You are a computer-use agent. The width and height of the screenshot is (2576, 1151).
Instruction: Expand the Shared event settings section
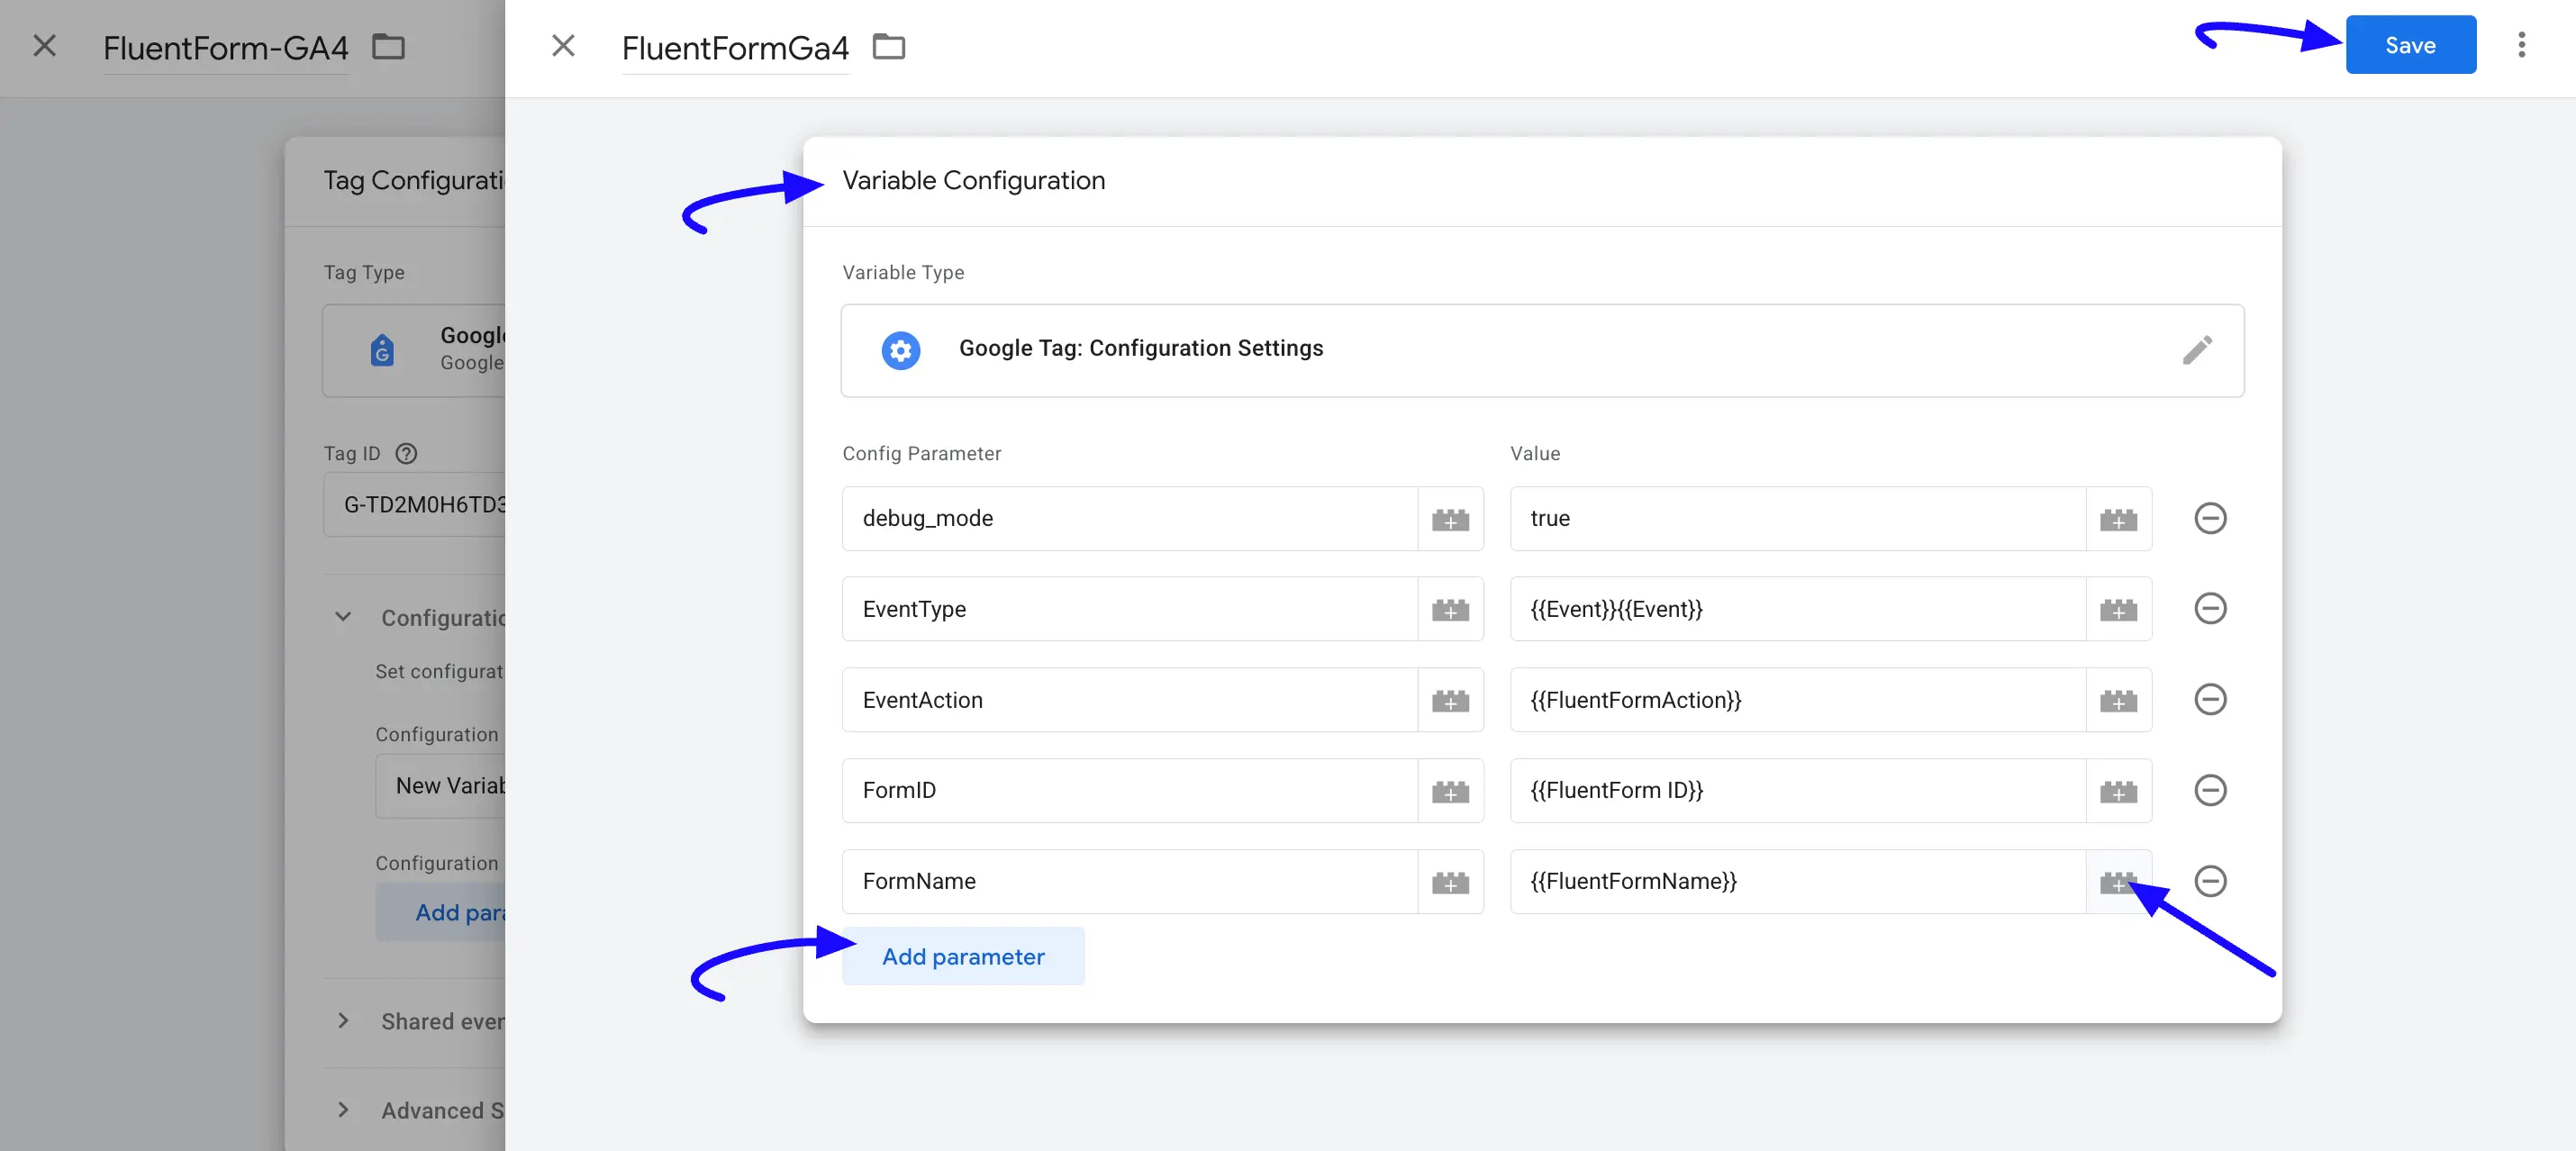343,1021
